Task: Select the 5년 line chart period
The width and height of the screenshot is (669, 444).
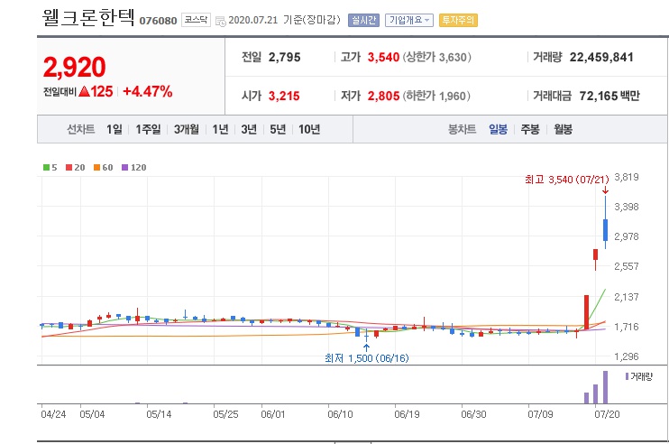Action: click(278, 129)
